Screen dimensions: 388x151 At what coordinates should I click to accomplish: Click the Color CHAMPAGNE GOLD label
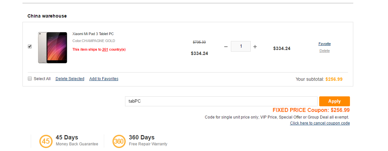coord(94,41)
